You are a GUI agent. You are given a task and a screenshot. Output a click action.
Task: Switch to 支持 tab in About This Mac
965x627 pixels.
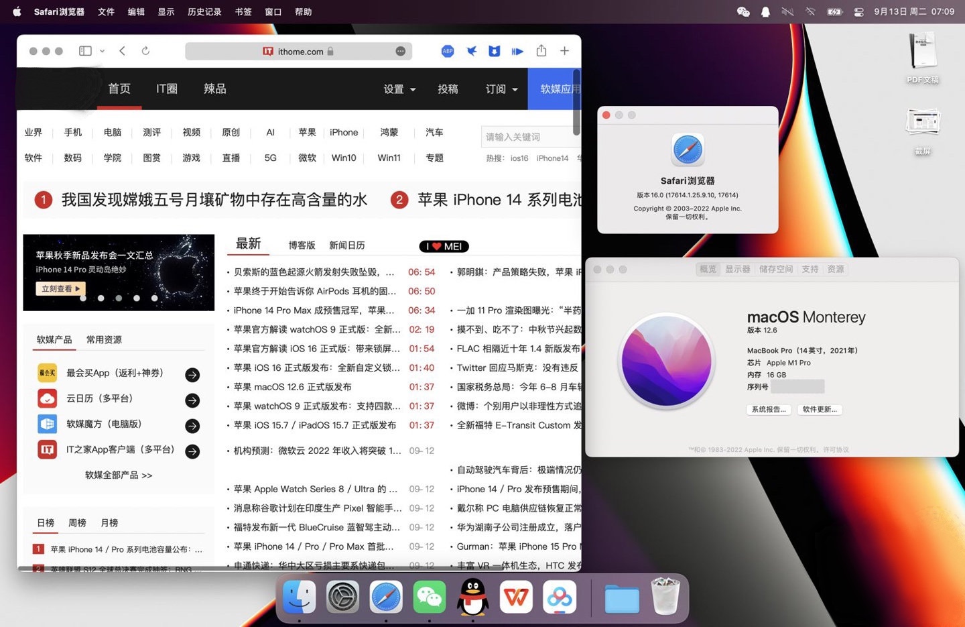pyautogui.click(x=810, y=269)
